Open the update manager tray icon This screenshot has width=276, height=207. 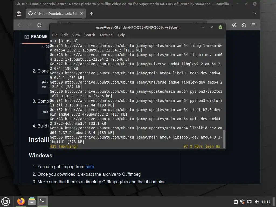[x=236, y=202]
